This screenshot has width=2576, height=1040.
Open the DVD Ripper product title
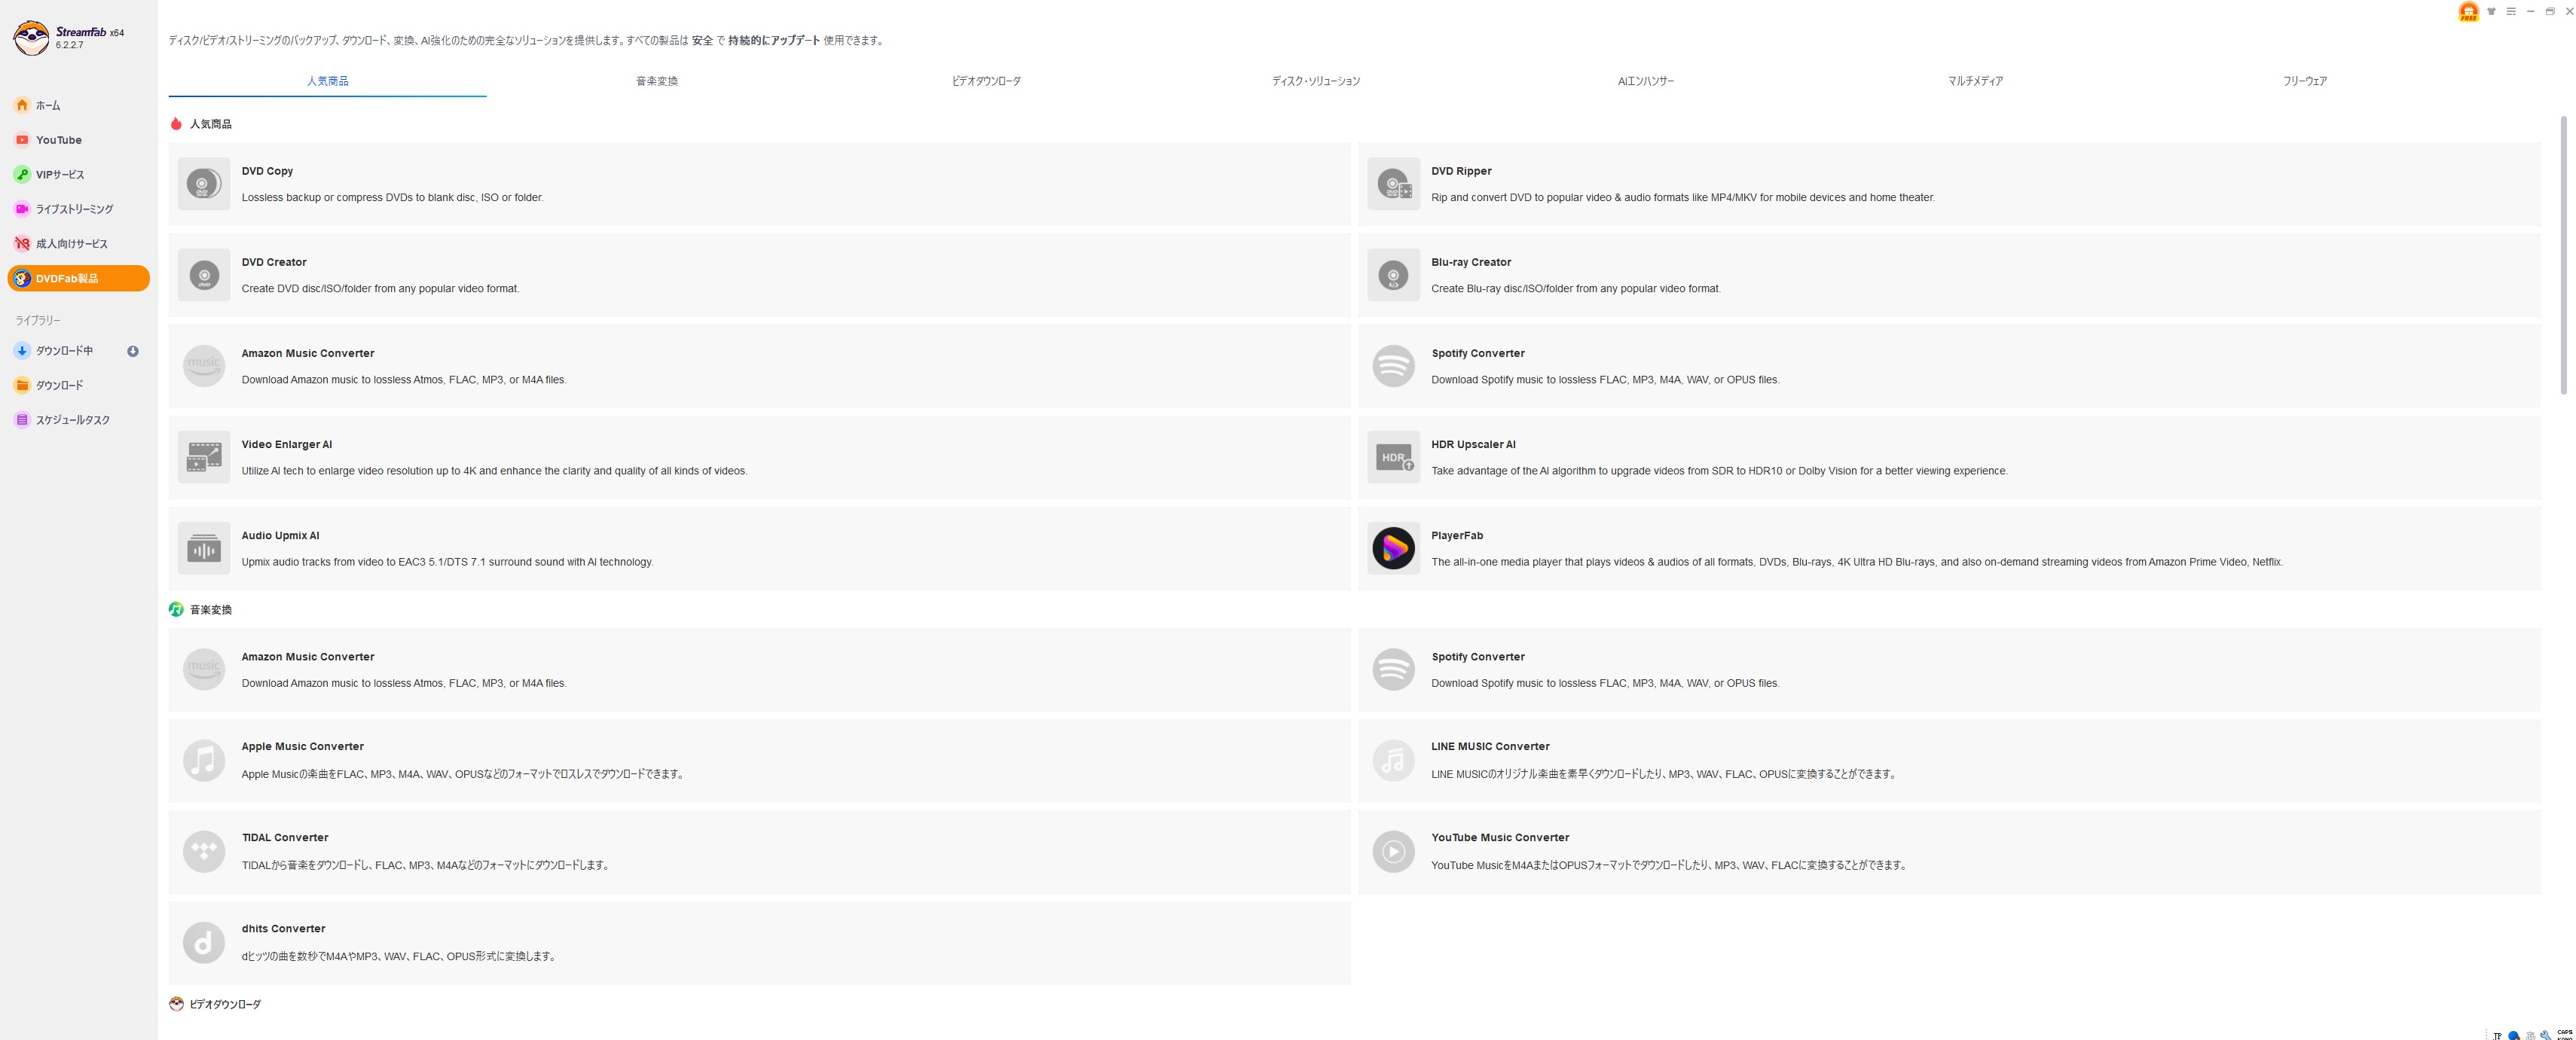tap(1461, 171)
